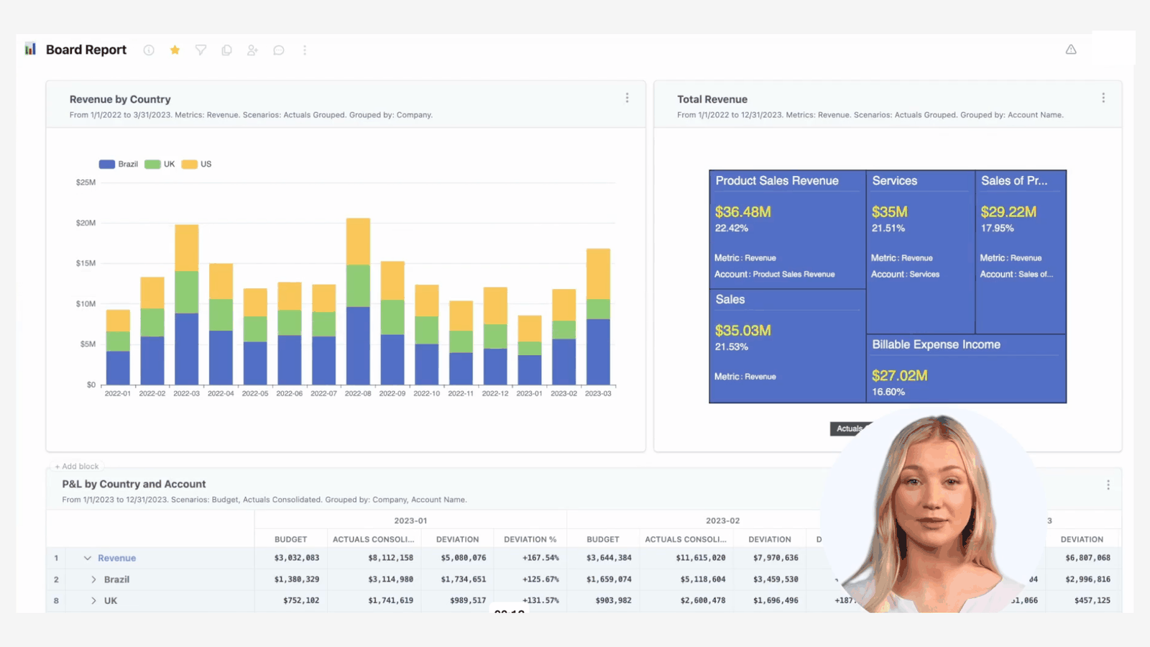This screenshot has height=647, width=1150.
Task: Open the share with user icon
Action: [252, 50]
